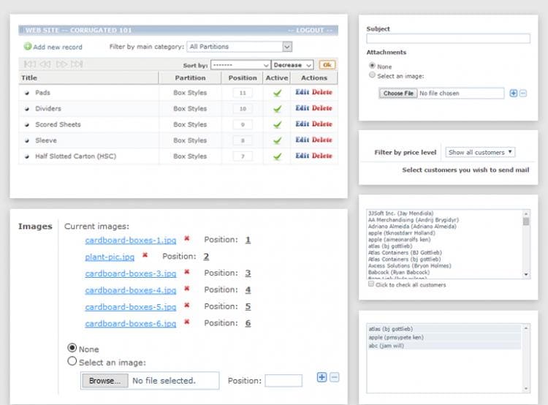Click position field 11 for Pads
Screen dimensions: 548x405
(x=243, y=93)
